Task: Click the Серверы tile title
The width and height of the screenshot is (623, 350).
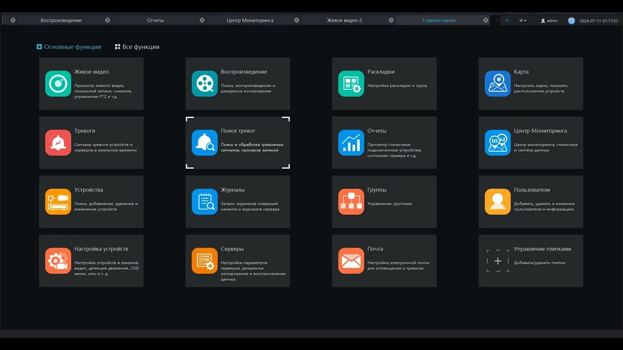Action: (x=232, y=249)
